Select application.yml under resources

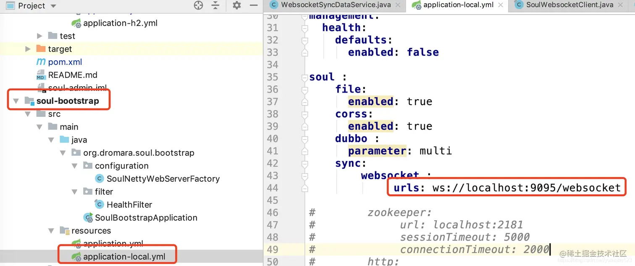point(113,244)
